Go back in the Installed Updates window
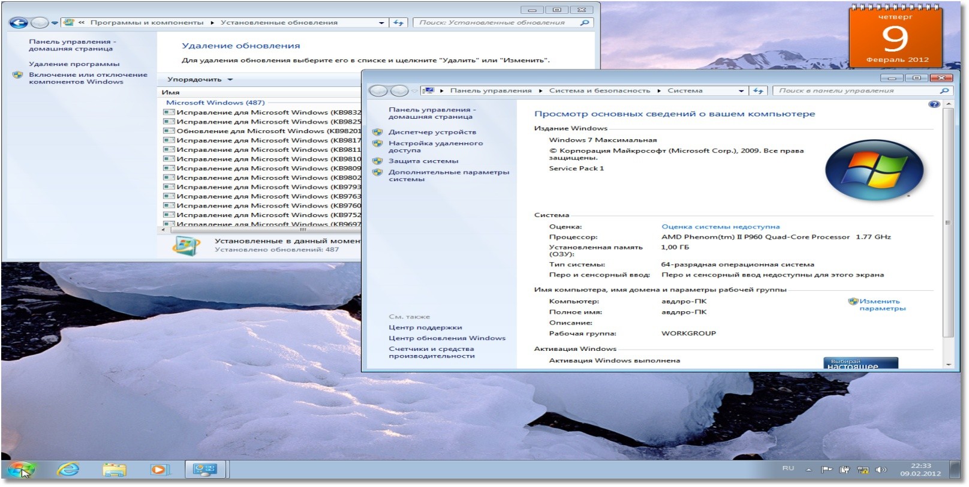Screen dimensions: 969x487 19,23
